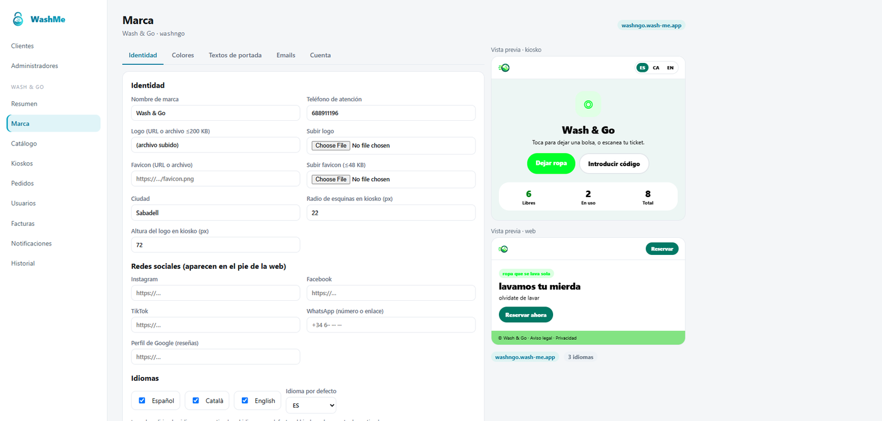Screen dimensions: 882x421
Task: Click the Reservar button in web preview
Action: [662, 249]
